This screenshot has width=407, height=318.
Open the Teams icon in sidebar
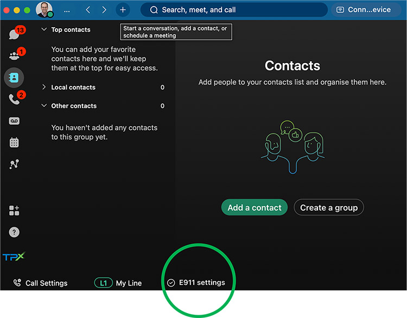coord(14,56)
